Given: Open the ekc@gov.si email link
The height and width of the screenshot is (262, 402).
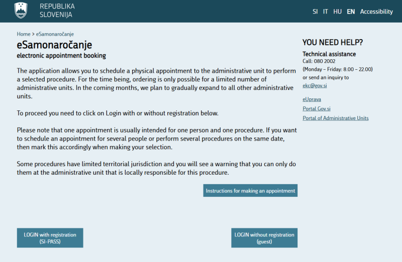Looking at the screenshot, I should (315, 85).
